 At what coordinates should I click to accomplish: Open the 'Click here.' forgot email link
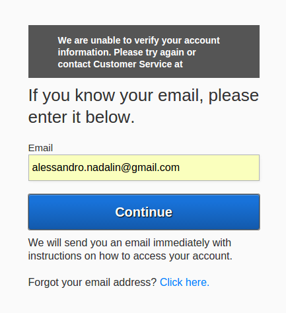pyautogui.click(x=184, y=282)
